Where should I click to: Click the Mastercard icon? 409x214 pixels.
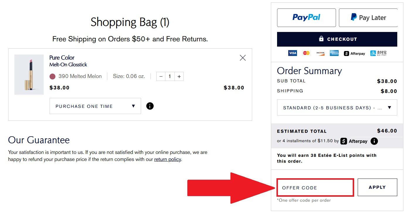point(306,53)
